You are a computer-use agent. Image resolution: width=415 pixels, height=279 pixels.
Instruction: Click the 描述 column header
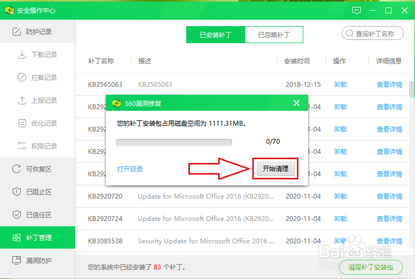click(145, 61)
